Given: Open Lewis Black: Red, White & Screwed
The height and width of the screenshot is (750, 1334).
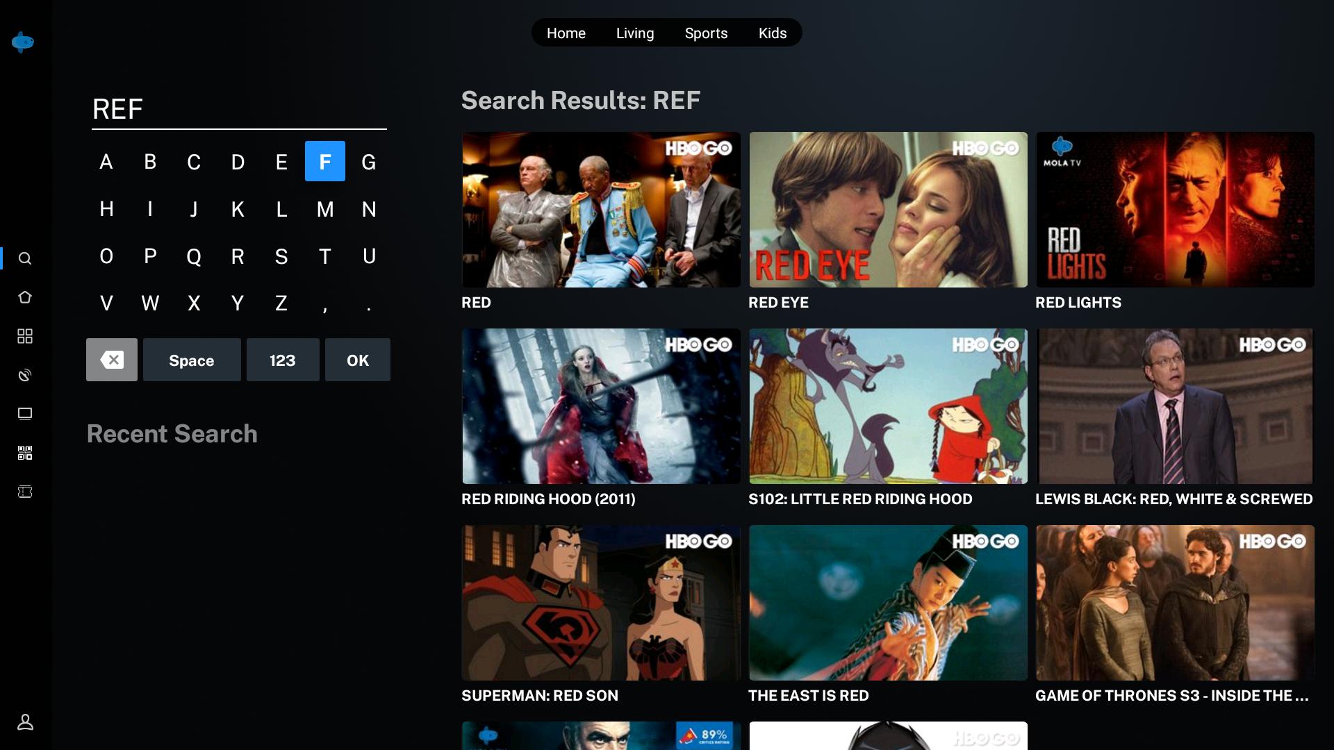Looking at the screenshot, I should coord(1175,406).
